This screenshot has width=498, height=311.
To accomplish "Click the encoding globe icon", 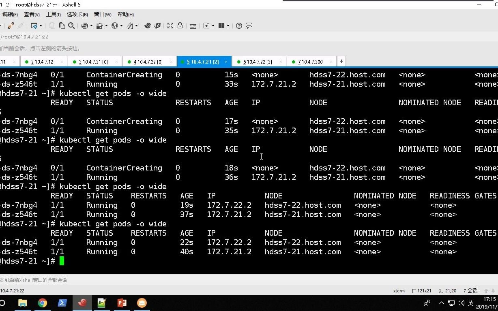I will [115, 26].
